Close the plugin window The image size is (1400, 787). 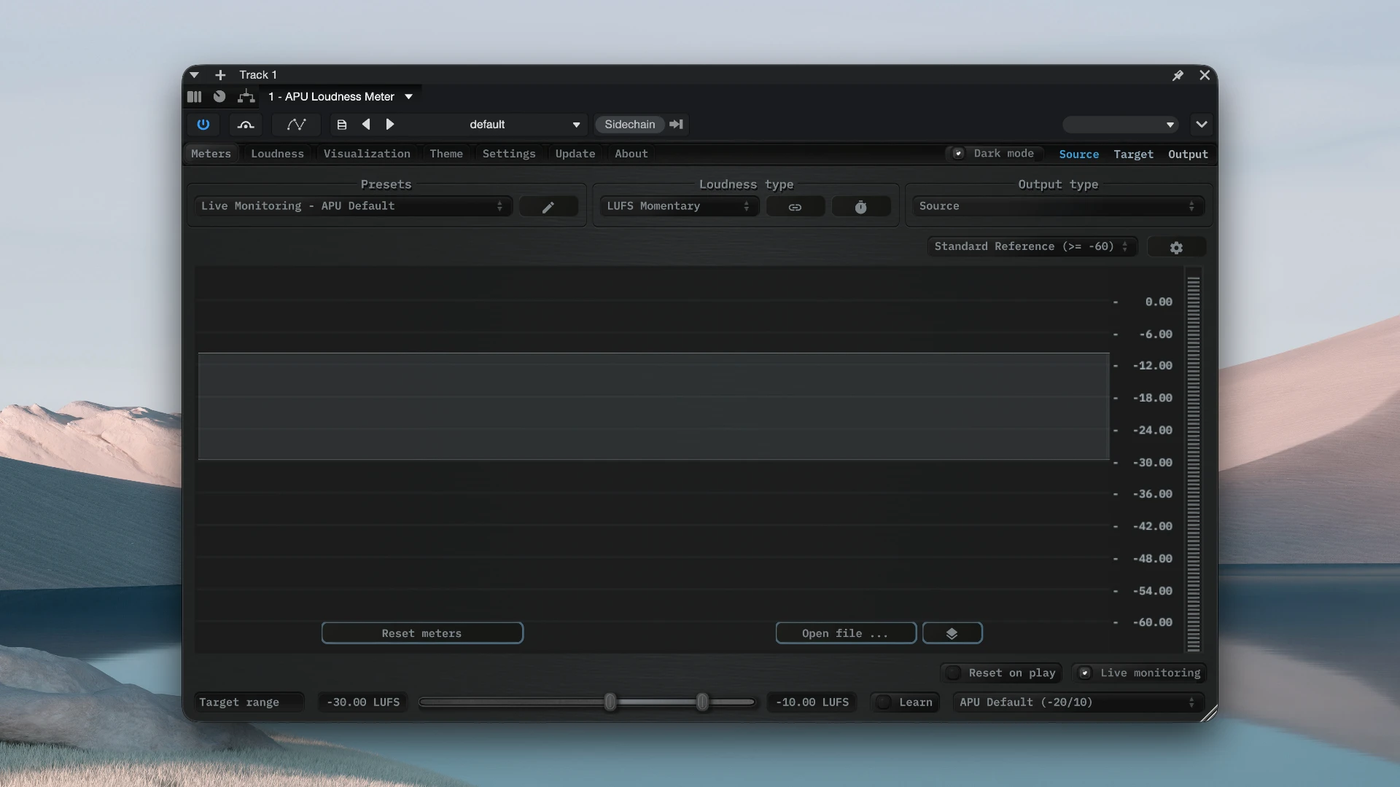pyautogui.click(x=1205, y=75)
